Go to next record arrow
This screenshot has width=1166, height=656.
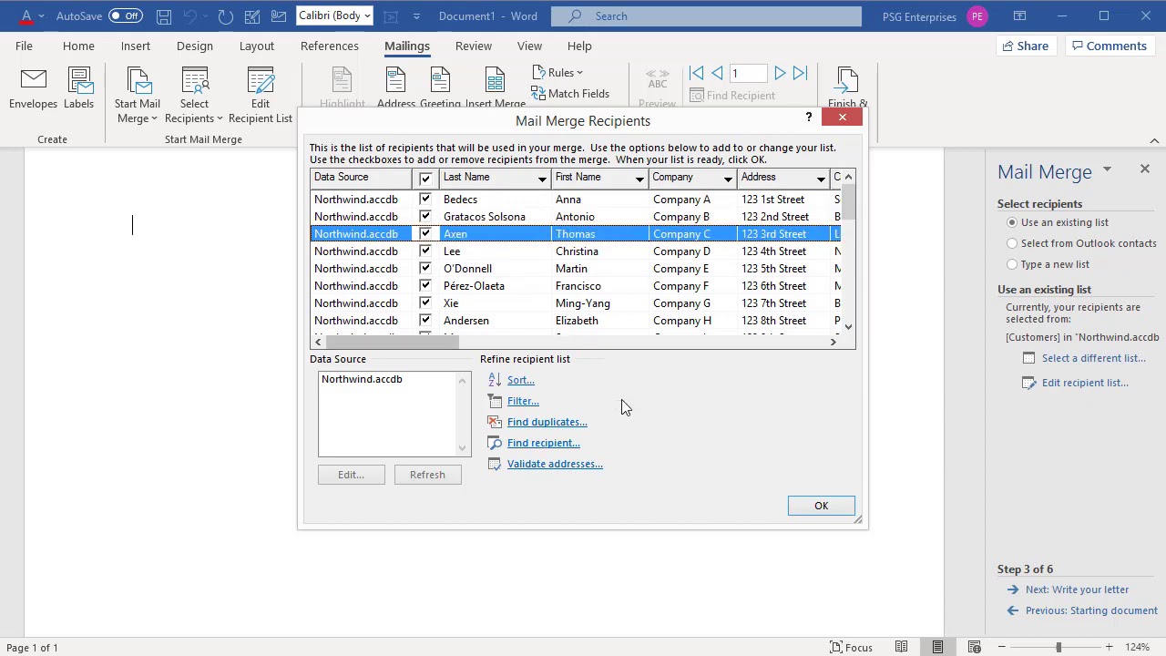tap(780, 73)
